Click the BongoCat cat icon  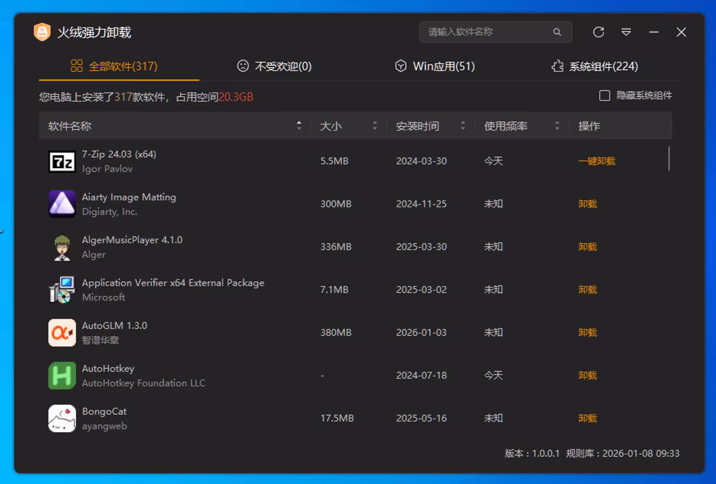click(62, 419)
